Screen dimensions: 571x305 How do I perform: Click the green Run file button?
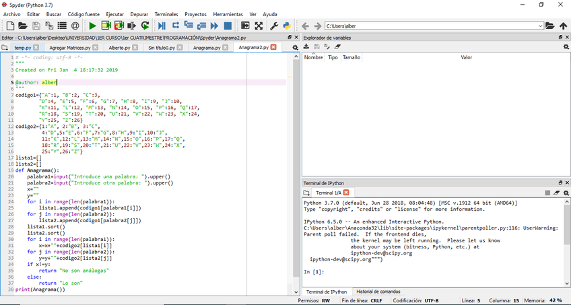coord(92,26)
